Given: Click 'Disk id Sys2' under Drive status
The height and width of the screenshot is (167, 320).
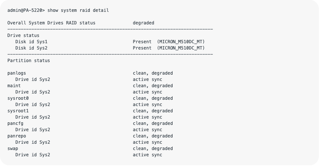Looking at the screenshot, I should [x=31, y=48].
